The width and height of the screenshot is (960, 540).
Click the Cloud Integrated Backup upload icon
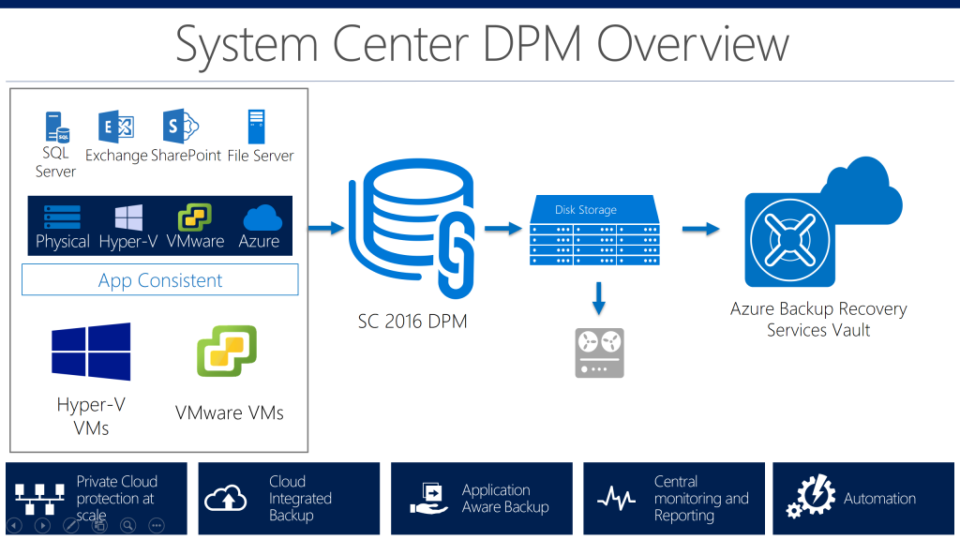(226, 499)
